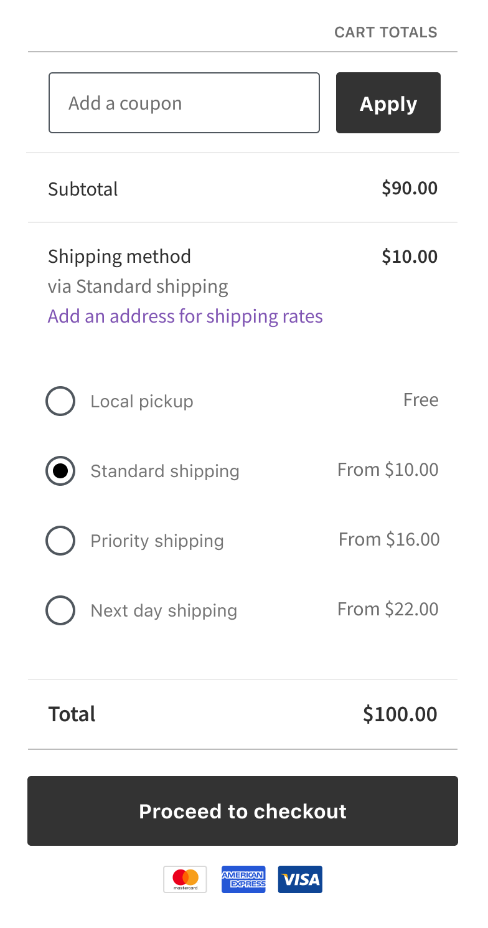Viewport: 488px width, 928px height.
Task: Apply the entered coupon code
Action: 388,103
